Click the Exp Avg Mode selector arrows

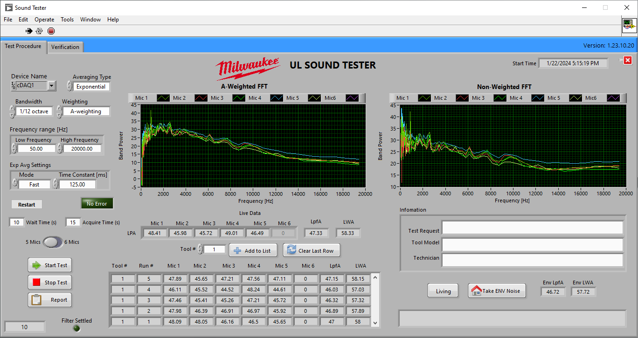point(14,184)
